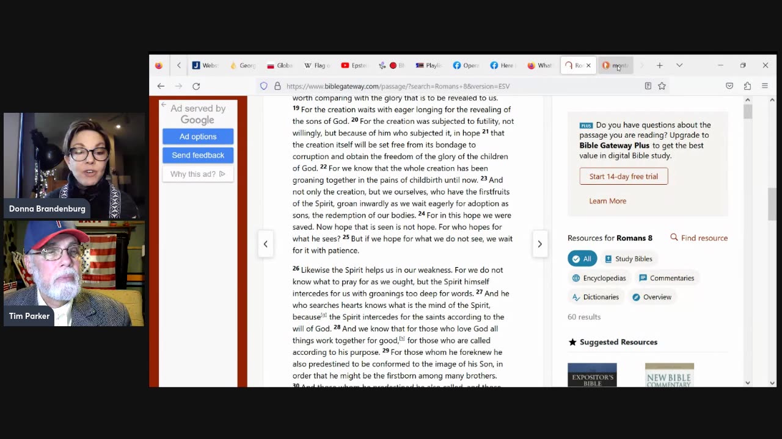Image resolution: width=782 pixels, height=439 pixels.
Task: Open the Firefox hamburger menu
Action: pos(765,86)
